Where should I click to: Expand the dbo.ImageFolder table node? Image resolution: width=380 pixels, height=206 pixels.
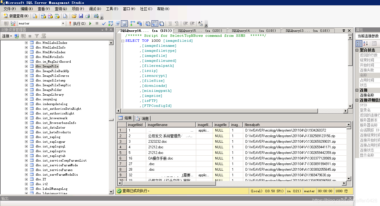point(26,90)
